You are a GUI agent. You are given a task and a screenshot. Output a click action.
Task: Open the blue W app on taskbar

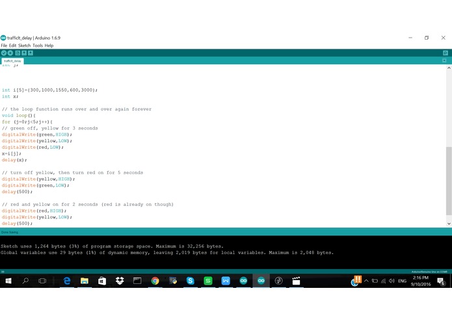pos(226,281)
